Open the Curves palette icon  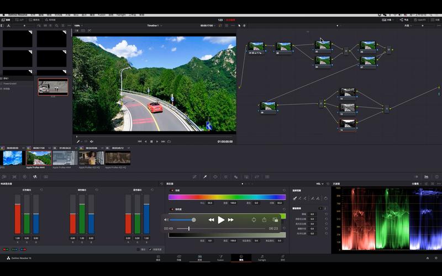(x=194, y=177)
